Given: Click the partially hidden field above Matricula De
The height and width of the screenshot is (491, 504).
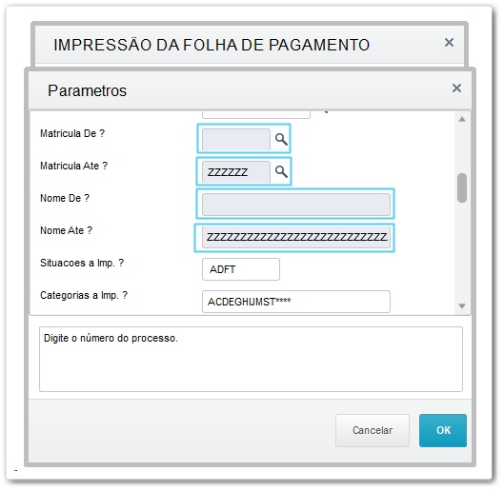Looking at the screenshot, I should [x=256, y=114].
